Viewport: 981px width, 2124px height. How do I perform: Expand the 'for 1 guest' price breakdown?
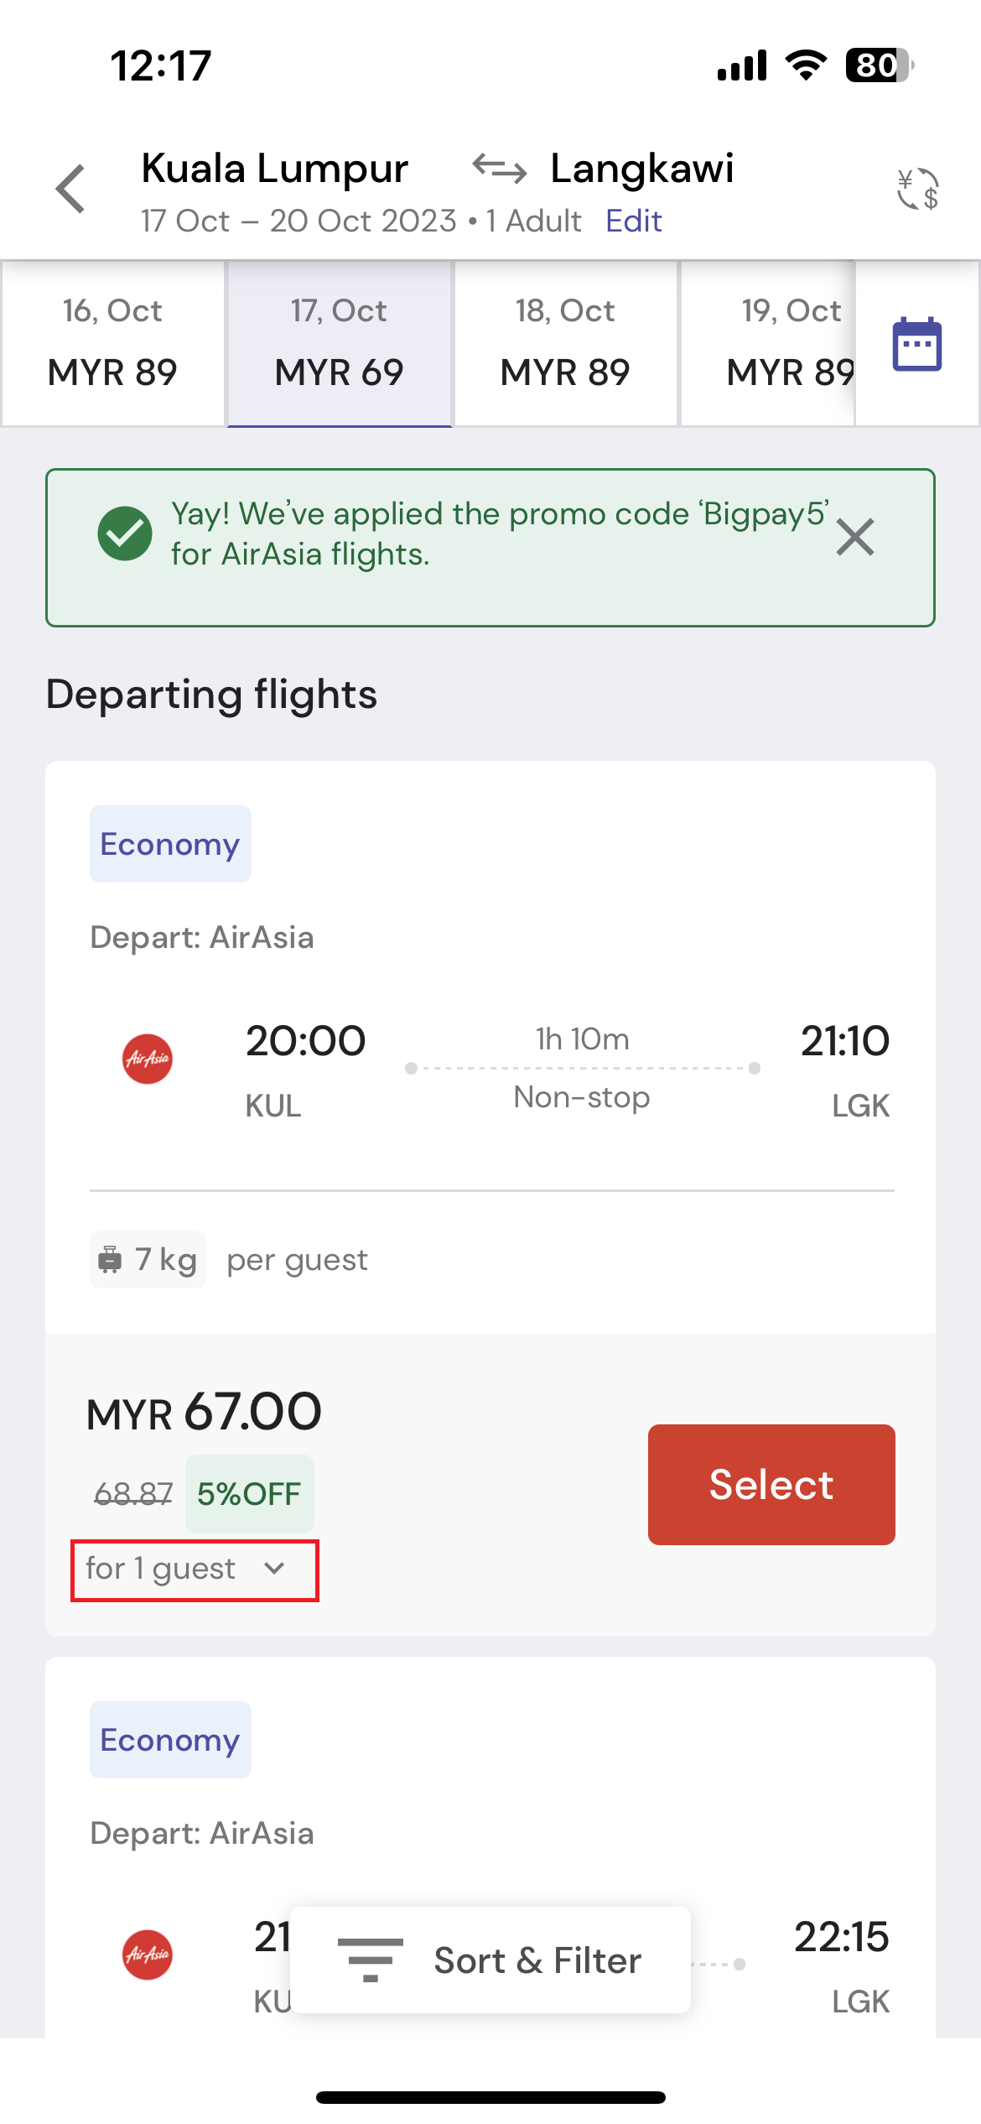pyautogui.click(x=195, y=1570)
